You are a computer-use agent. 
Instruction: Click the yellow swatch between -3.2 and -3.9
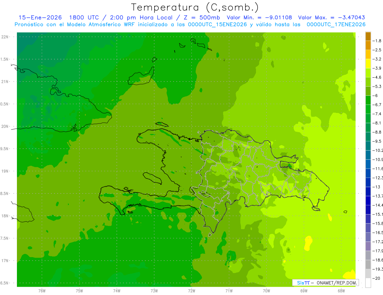pos(368,64)
